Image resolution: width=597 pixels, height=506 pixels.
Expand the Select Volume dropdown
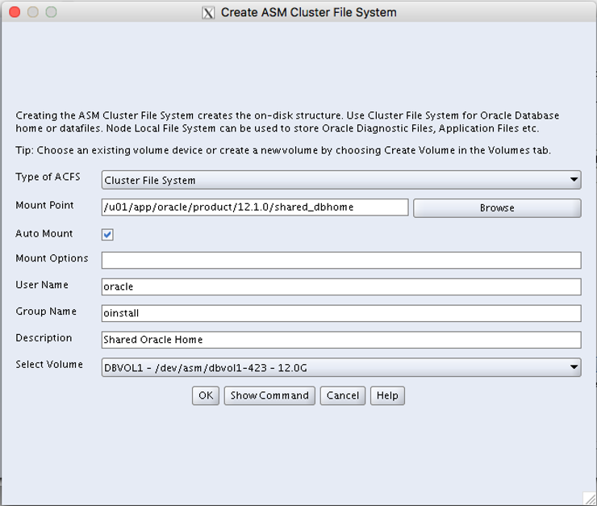341,368
